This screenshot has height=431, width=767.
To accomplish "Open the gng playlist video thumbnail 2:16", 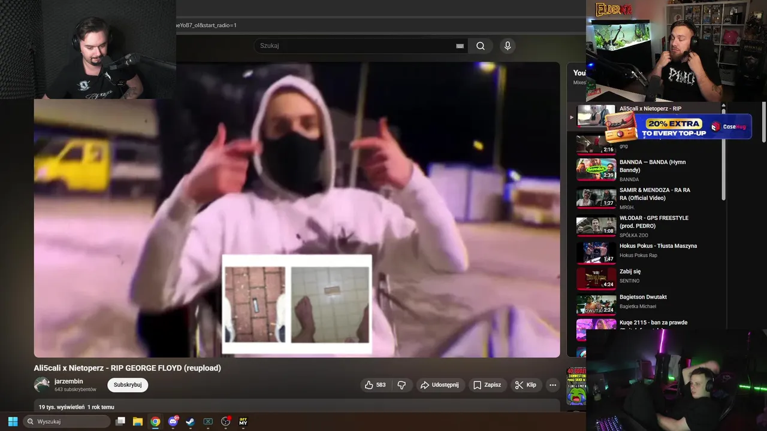I will [596, 144].
